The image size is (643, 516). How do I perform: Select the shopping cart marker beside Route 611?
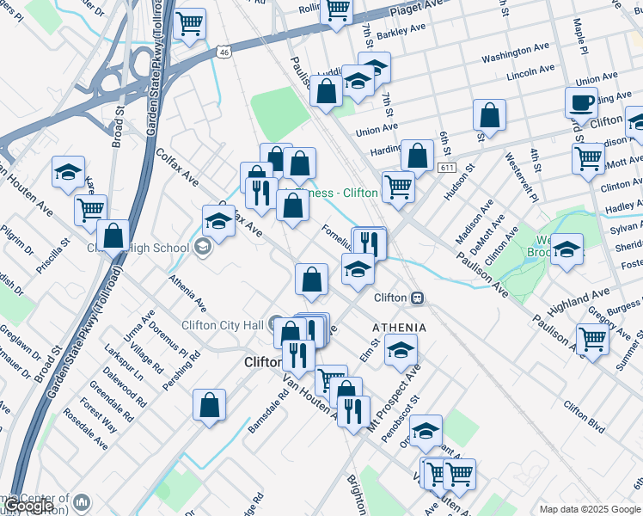(398, 186)
